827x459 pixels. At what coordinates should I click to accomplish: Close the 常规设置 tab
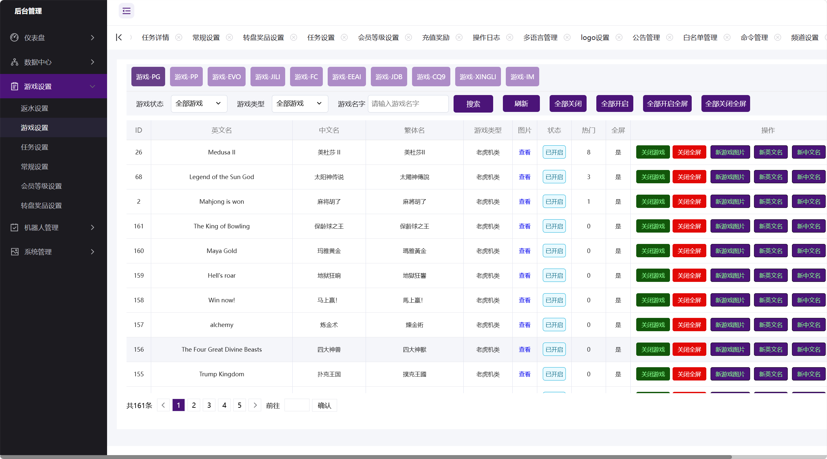229,37
